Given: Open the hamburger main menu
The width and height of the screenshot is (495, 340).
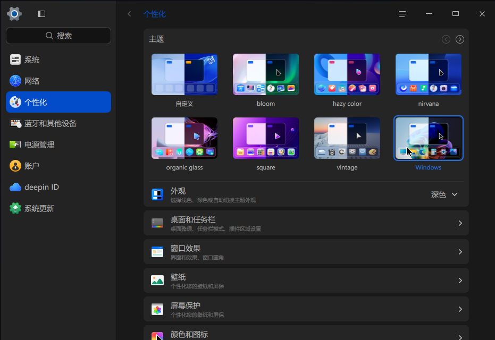Looking at the screenshot, I should 402,14.
